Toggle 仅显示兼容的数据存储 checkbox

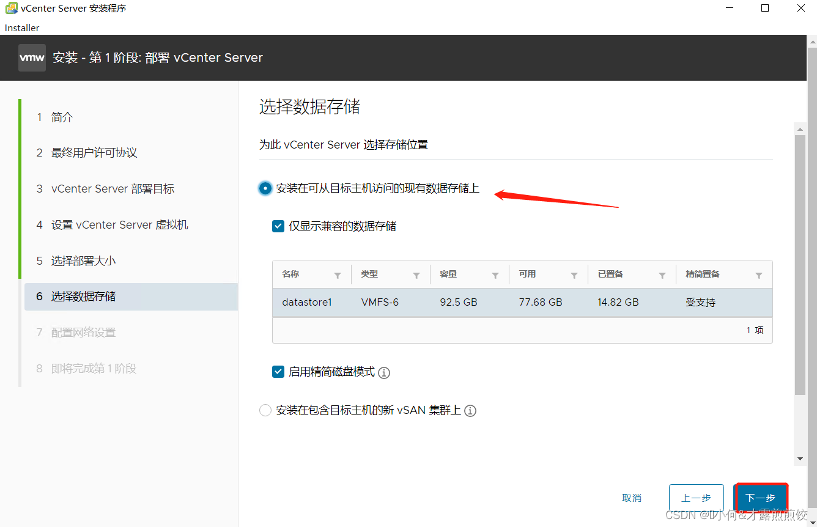click(278, 226)
